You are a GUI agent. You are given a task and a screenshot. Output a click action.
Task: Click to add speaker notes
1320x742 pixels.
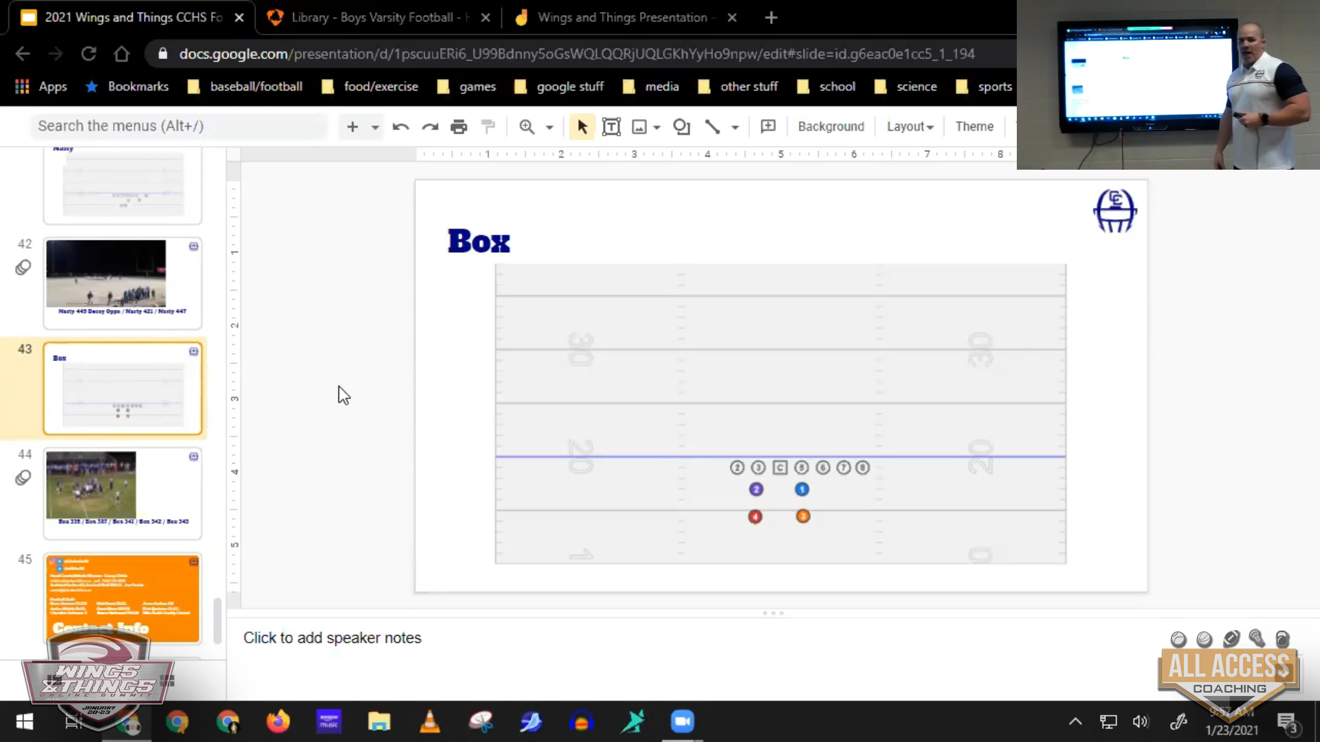pos(332,638)
